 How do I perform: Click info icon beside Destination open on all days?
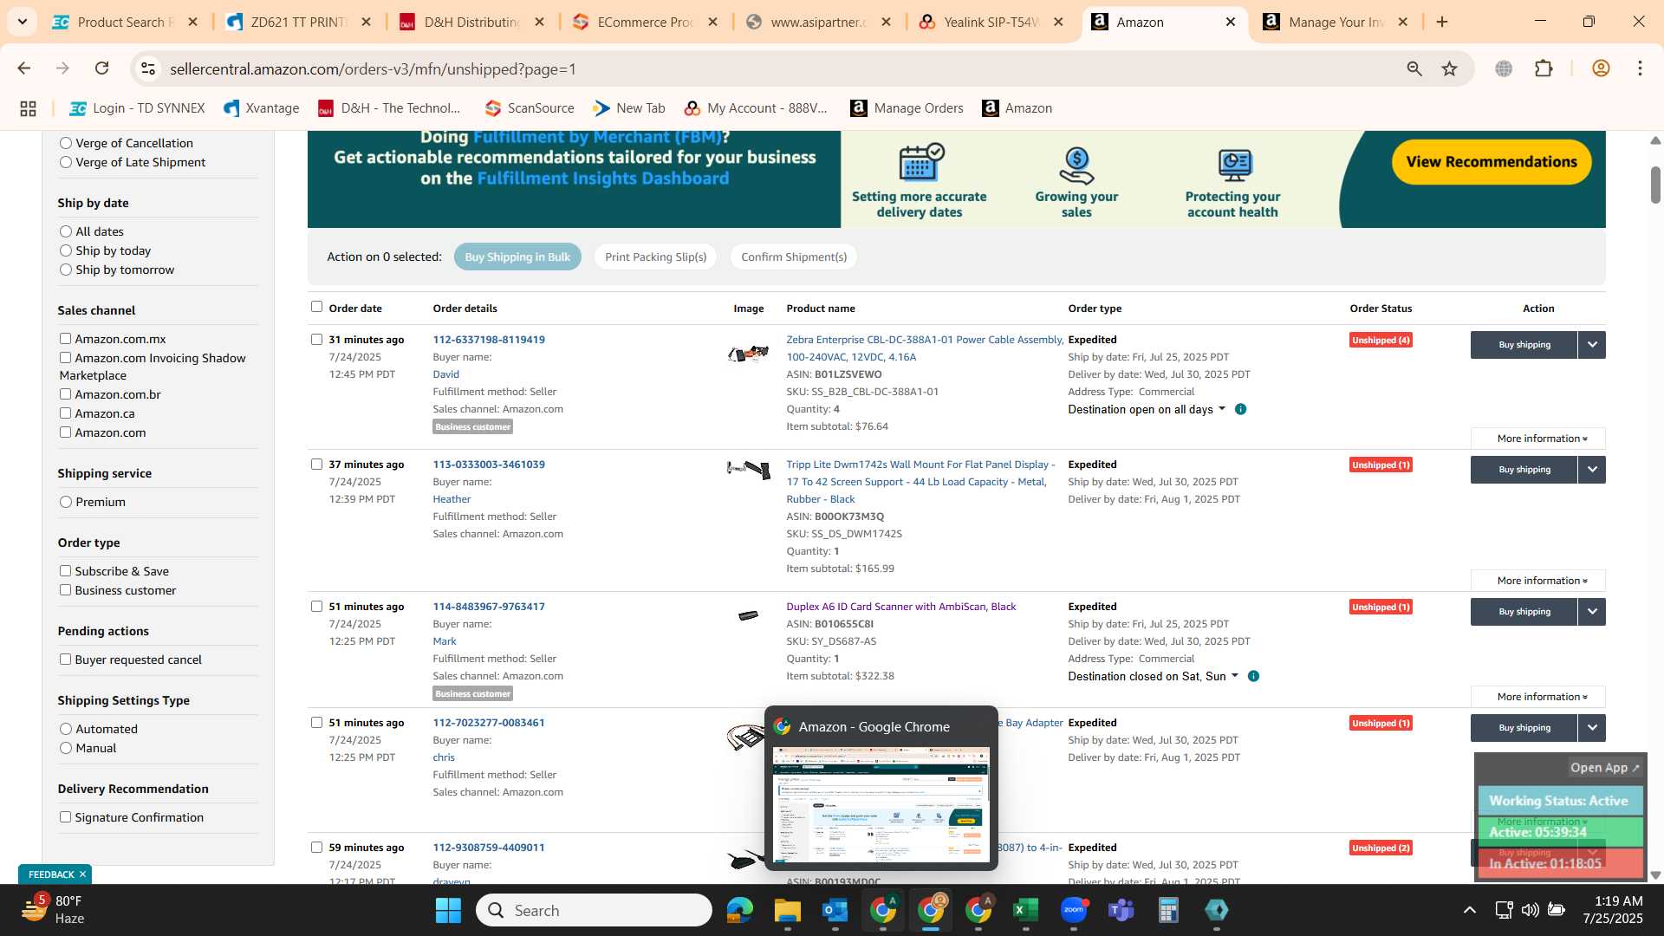[1240, 409]
